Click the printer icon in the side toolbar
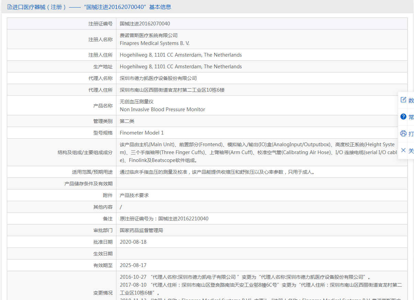This screenshot has height=300, width=414. point(403,134)
